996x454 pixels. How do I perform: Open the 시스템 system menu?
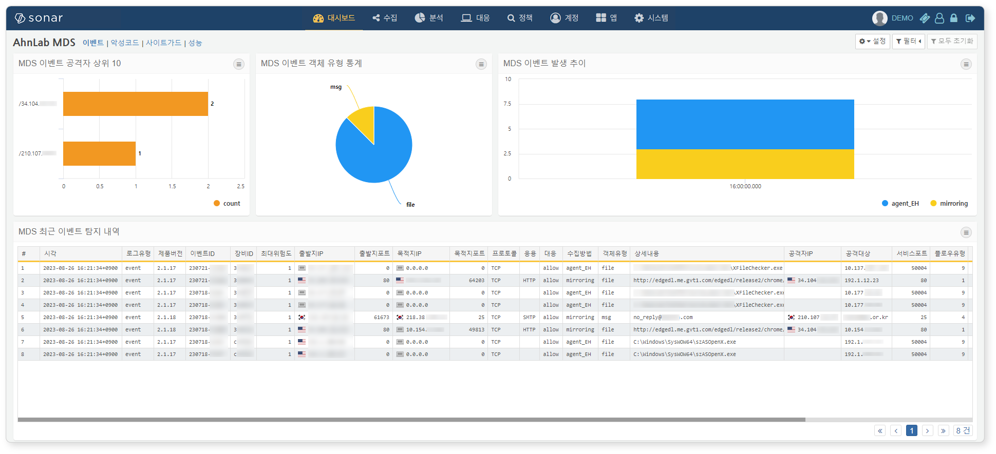(651, 18)
